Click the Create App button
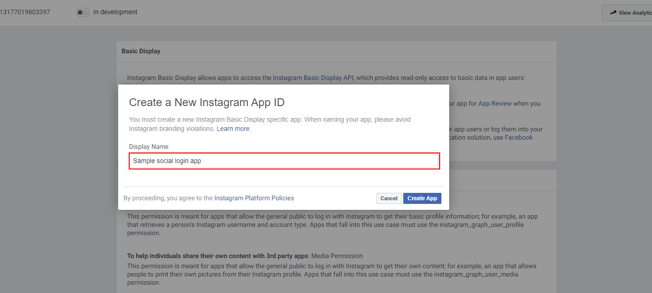 point(422,198)
